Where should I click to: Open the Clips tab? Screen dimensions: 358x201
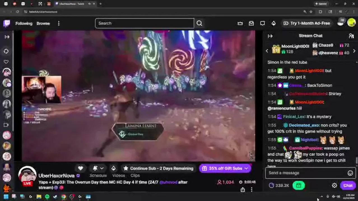135,176
